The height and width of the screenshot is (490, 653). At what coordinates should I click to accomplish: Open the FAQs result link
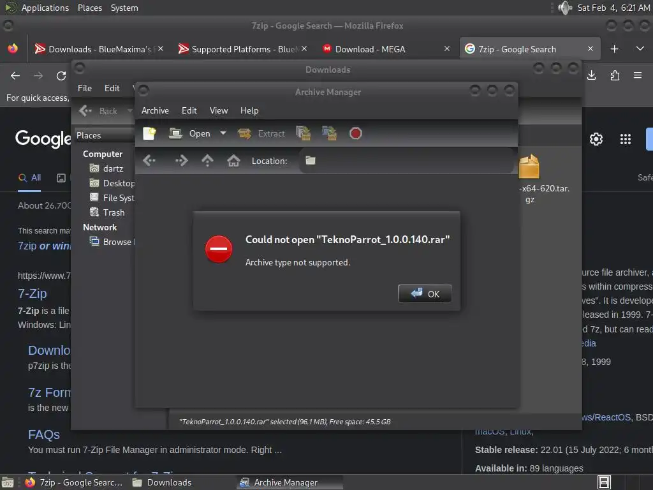[x=44, y=434]
